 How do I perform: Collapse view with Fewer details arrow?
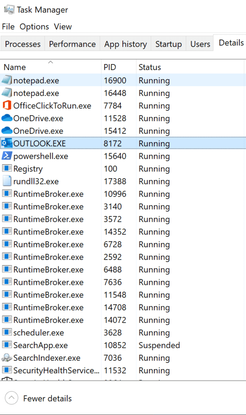pyautogui.click(x=11, y=398)
